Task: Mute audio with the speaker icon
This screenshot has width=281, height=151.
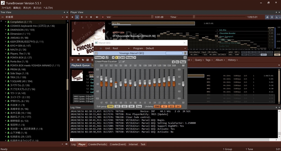Action: [97, 17]
